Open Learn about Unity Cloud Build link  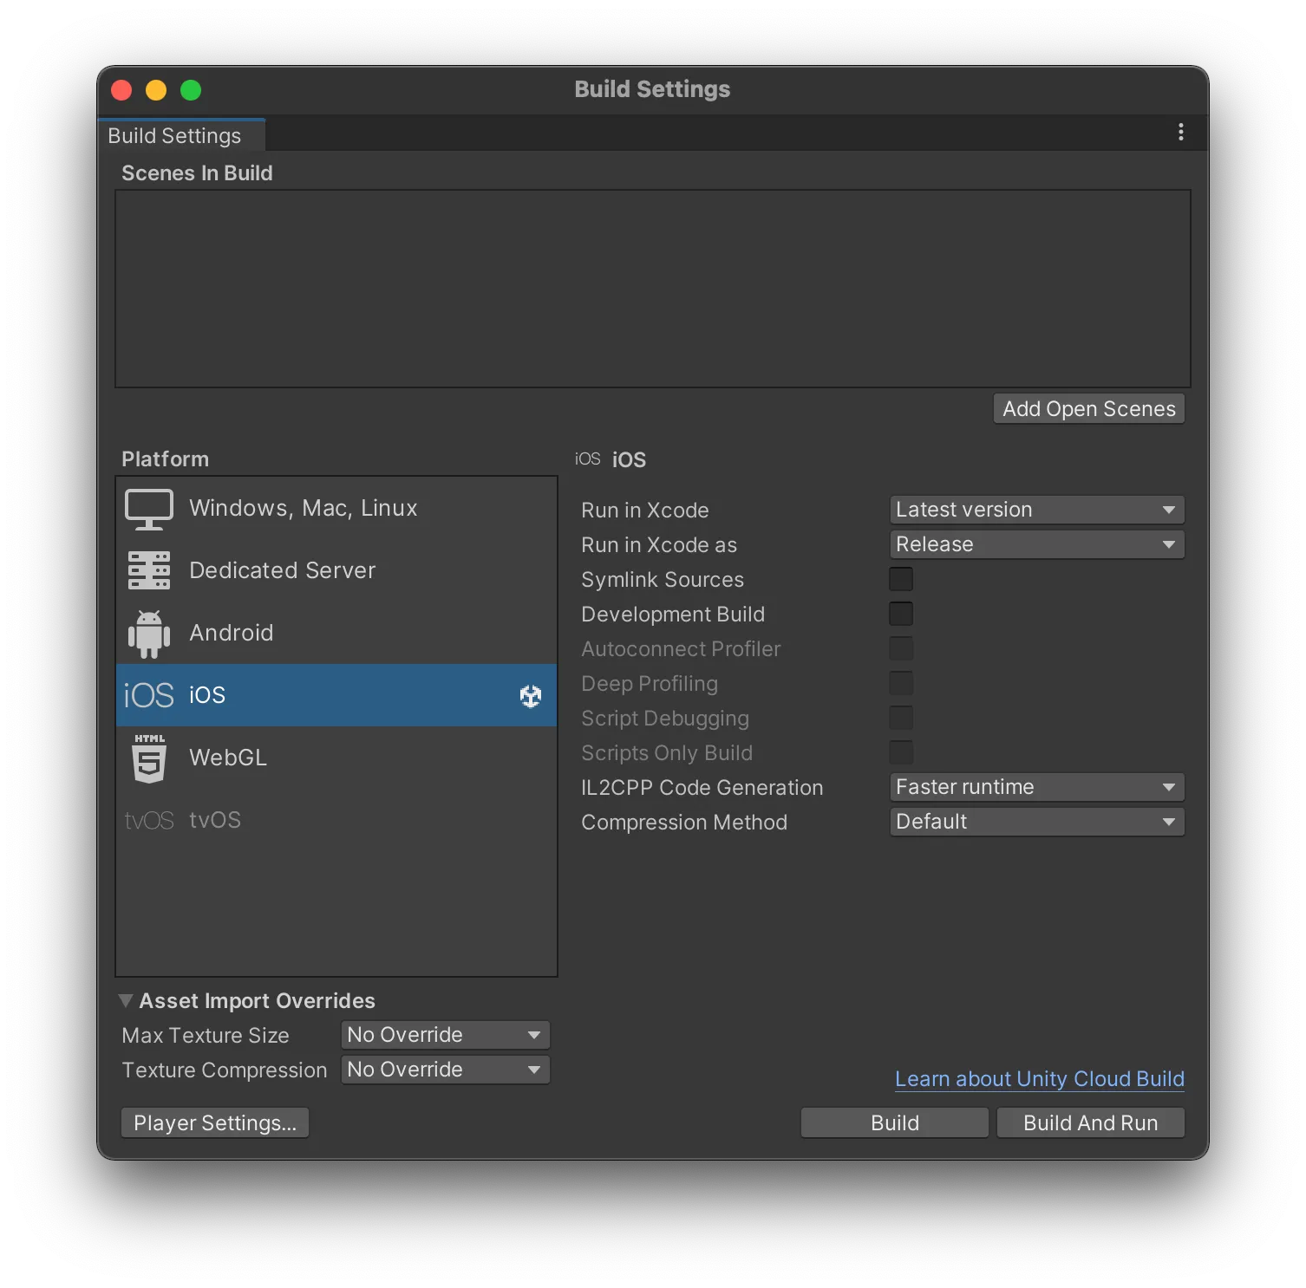coord(1039,1079)
